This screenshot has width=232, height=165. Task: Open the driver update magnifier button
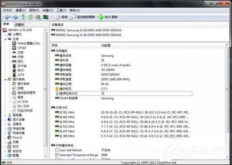click(82, 17)
